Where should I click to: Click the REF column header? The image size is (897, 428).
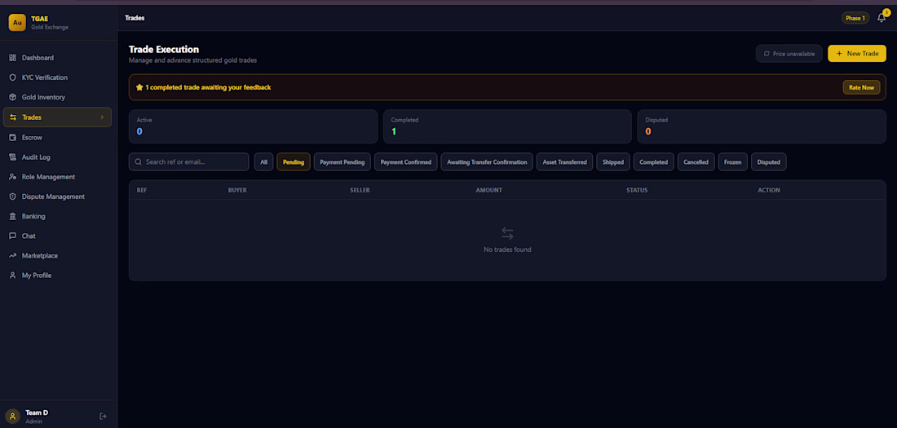[x=142, y=190]
